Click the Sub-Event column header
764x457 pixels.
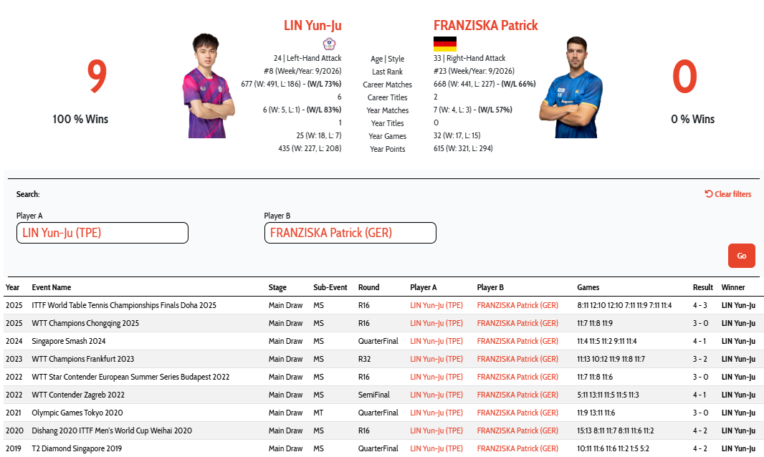coord(330,287)
